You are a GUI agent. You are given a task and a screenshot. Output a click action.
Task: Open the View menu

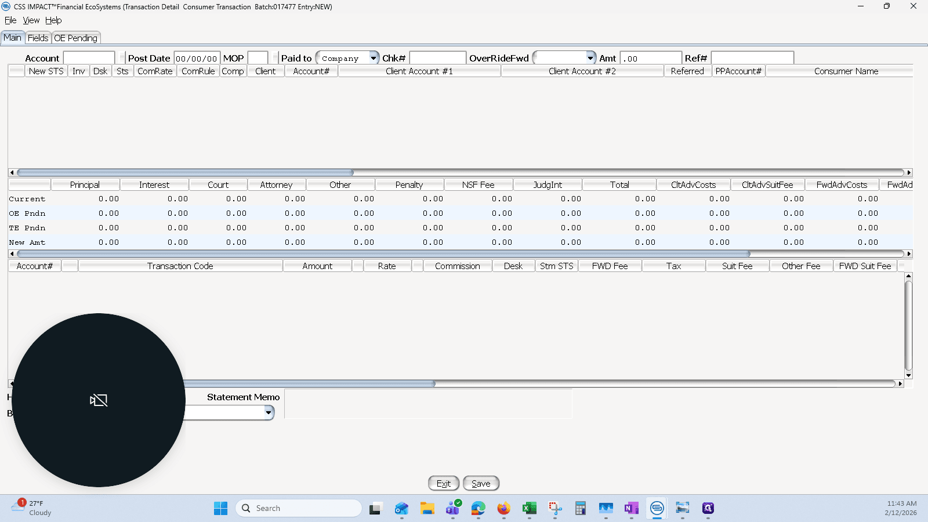pyautogui.click(x=31, y=20)
